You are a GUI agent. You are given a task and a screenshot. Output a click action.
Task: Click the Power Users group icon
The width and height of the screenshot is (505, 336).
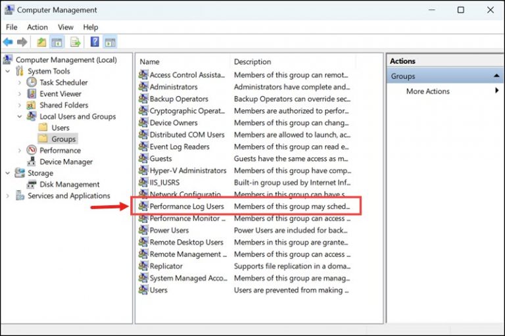pos(143,230)
